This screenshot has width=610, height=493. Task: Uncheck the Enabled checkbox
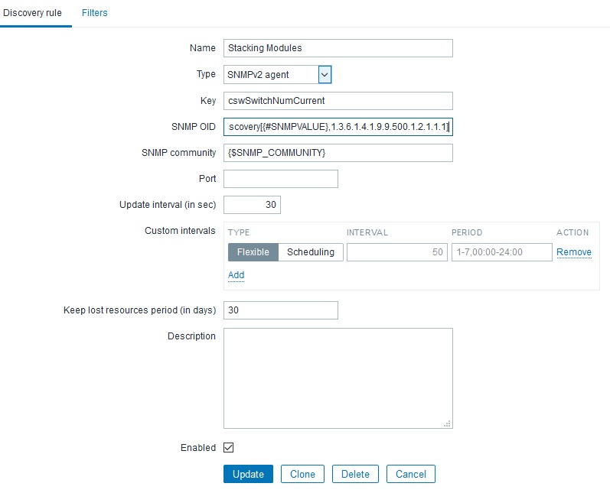point(228,448)
